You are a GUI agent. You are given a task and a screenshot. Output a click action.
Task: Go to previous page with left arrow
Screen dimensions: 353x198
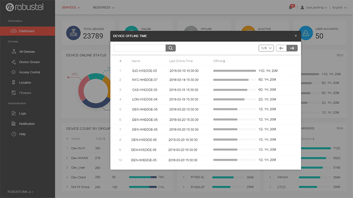tap(281, 48)
